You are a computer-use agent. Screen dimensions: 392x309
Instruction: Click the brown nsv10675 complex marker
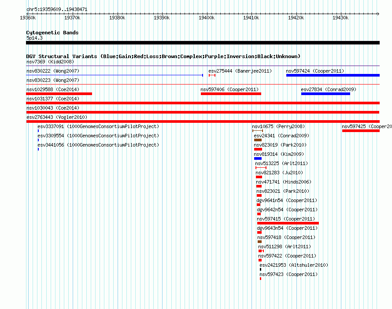point(258,131)
